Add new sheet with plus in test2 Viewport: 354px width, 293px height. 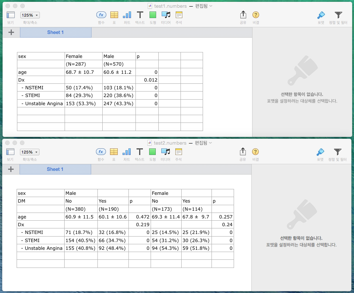[11, 169]
